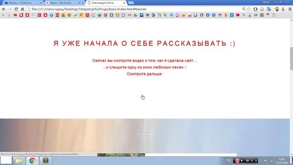293x165 pixels.
Task: Close the Naive - The Kooks tab
Action: (x=82, y=3)
